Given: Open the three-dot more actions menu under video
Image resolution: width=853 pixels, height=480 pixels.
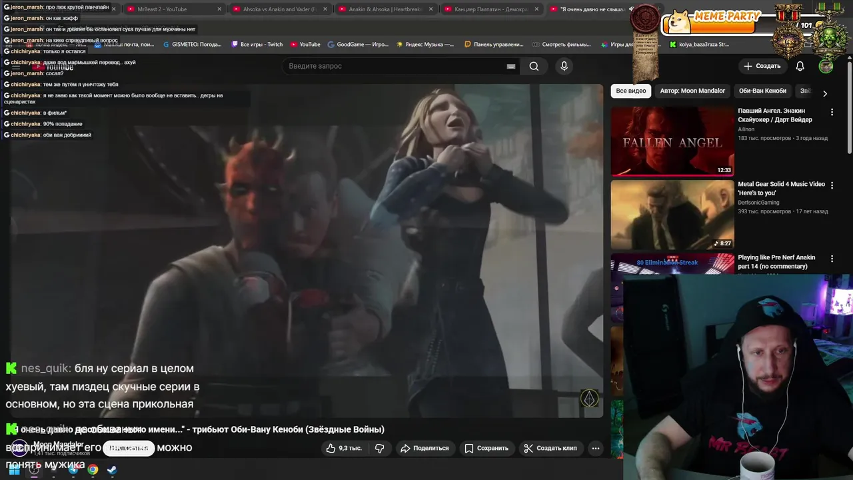Looking at the screenshot, I should point(596,448).
